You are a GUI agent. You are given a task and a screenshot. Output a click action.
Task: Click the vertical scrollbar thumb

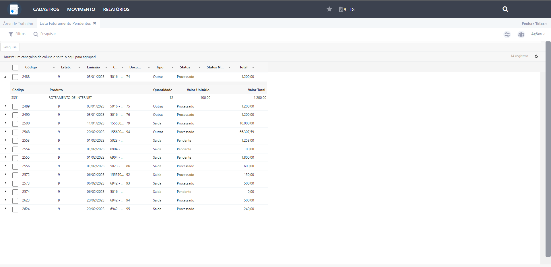[x=548, y=149]
